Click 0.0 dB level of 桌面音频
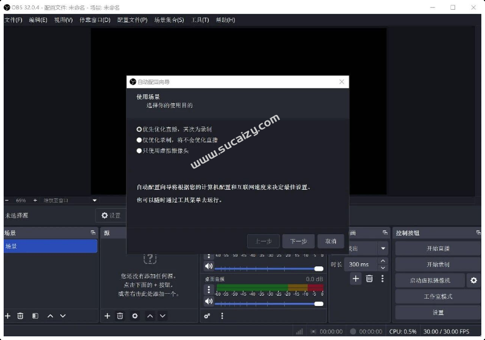Image resolution: width=485 pixels, height=340 pixels. pyautogui.click(x=315, y=279)
